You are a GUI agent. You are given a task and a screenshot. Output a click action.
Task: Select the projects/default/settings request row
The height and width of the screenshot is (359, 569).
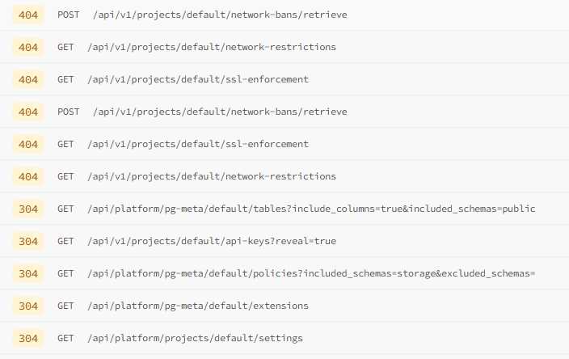(195, 338)
